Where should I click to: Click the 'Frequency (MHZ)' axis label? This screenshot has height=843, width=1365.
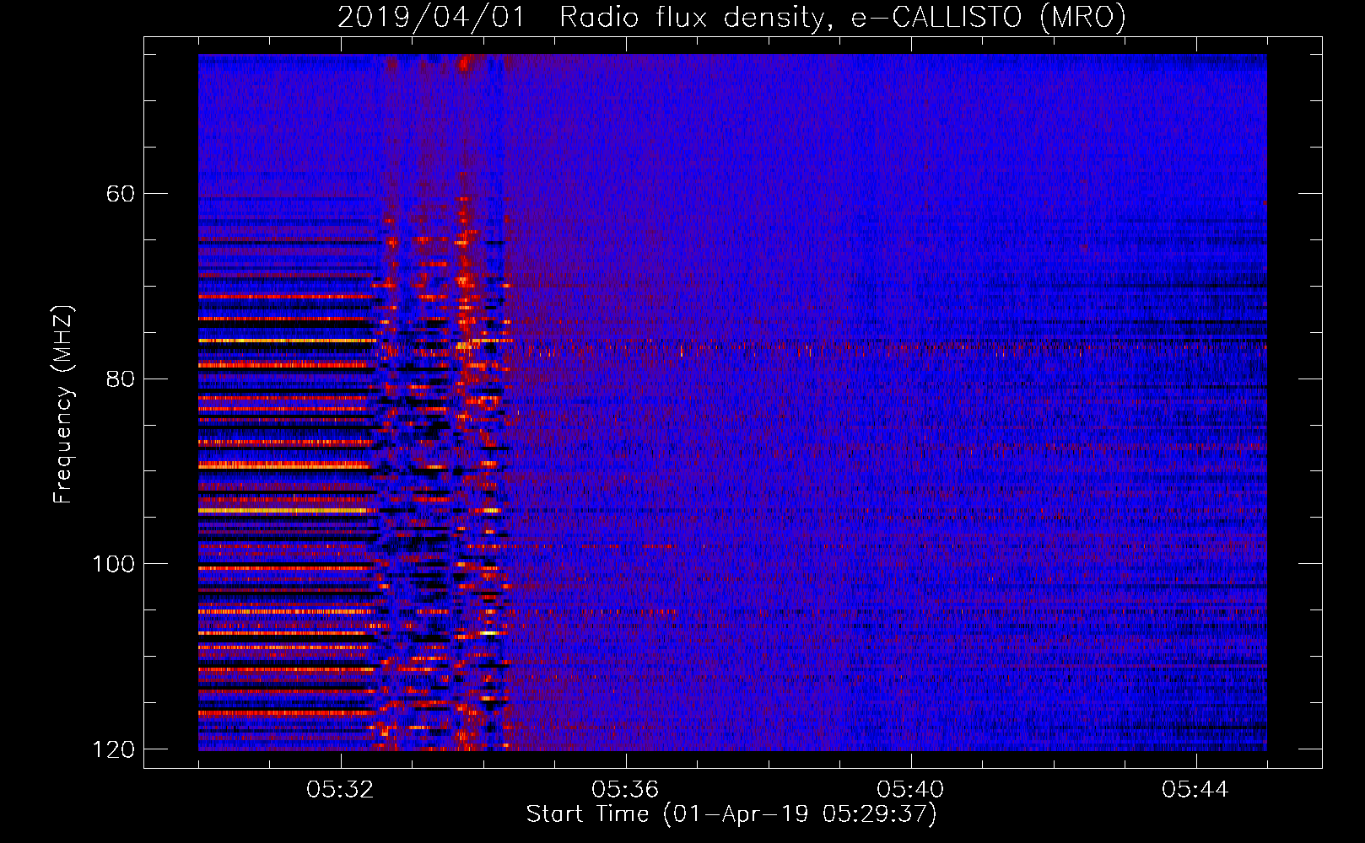click(x=62, y=404)
